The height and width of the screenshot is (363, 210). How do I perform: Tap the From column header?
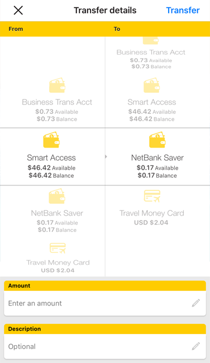(x=16, y=29)
